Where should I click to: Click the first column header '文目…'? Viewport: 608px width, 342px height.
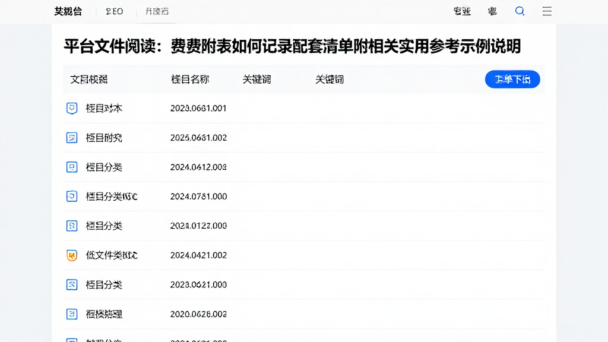(x=89, y=80)
